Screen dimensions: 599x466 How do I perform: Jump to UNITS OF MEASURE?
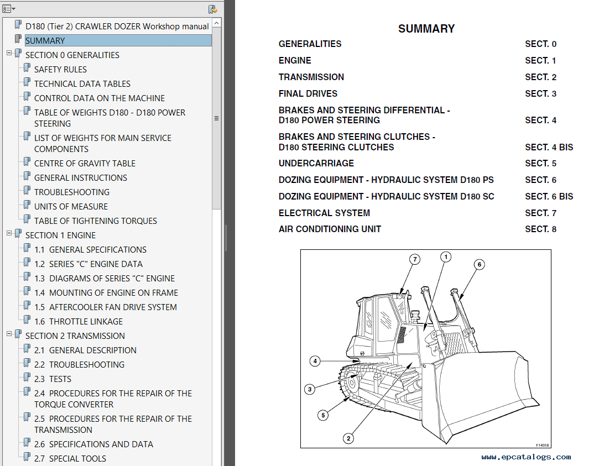[71, 207]
